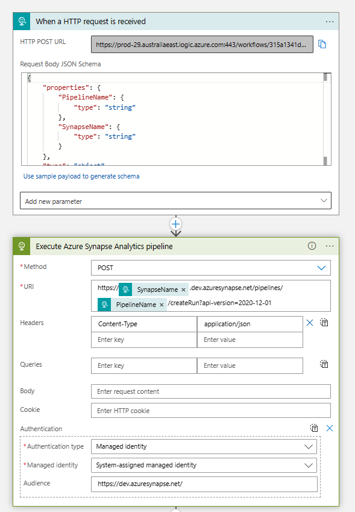Click inside Request Body JSON Schema editor
Viewport: 355px width, 512px height.
point(176,119)
